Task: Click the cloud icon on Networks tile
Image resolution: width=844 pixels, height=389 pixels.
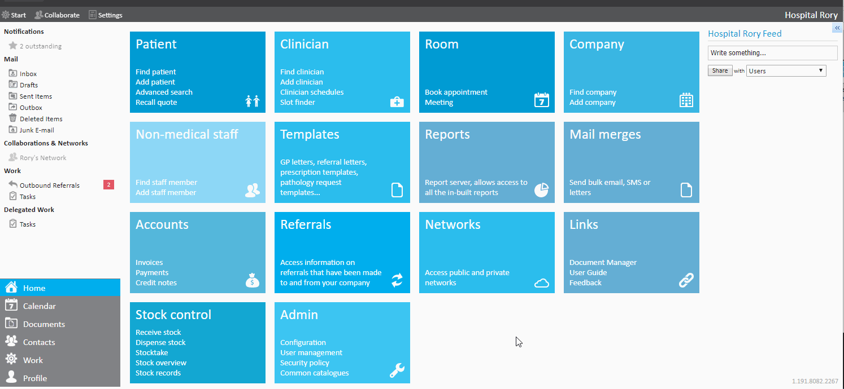Action: coord(541,282)
